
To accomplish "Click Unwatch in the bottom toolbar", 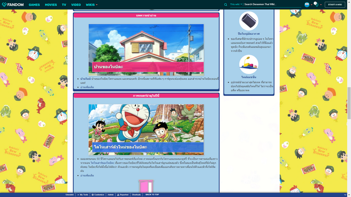I will pos(69,195).
